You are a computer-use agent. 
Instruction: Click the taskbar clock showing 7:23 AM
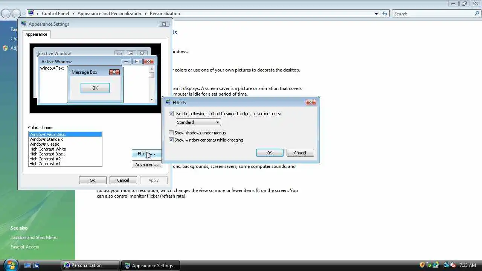(468, 265)
